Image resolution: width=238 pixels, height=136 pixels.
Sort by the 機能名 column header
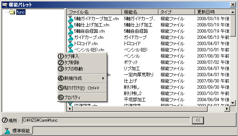(140, 12)
